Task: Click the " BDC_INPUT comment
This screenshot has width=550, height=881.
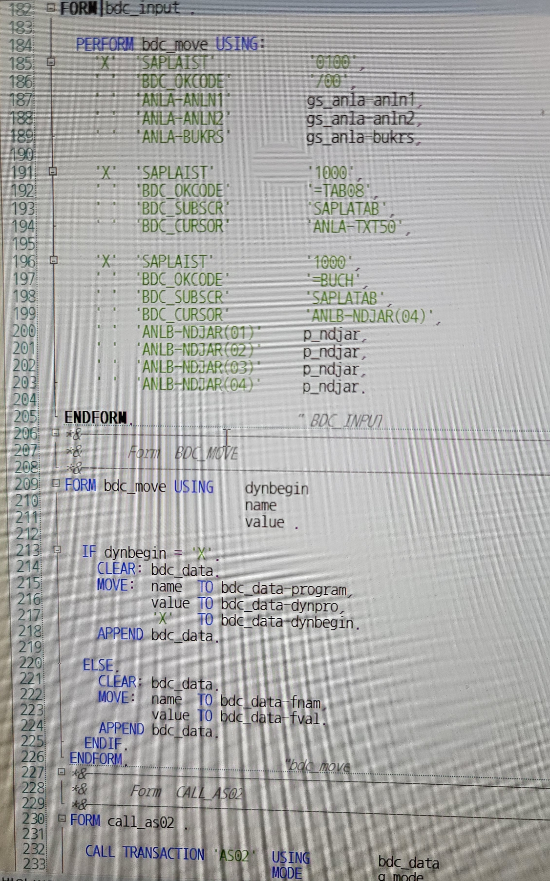Action: [x=340, y=420]
